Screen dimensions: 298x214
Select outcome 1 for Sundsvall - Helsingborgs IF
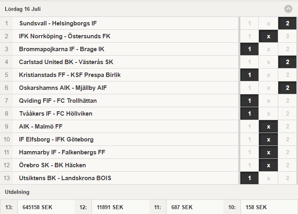coord(249,23)
